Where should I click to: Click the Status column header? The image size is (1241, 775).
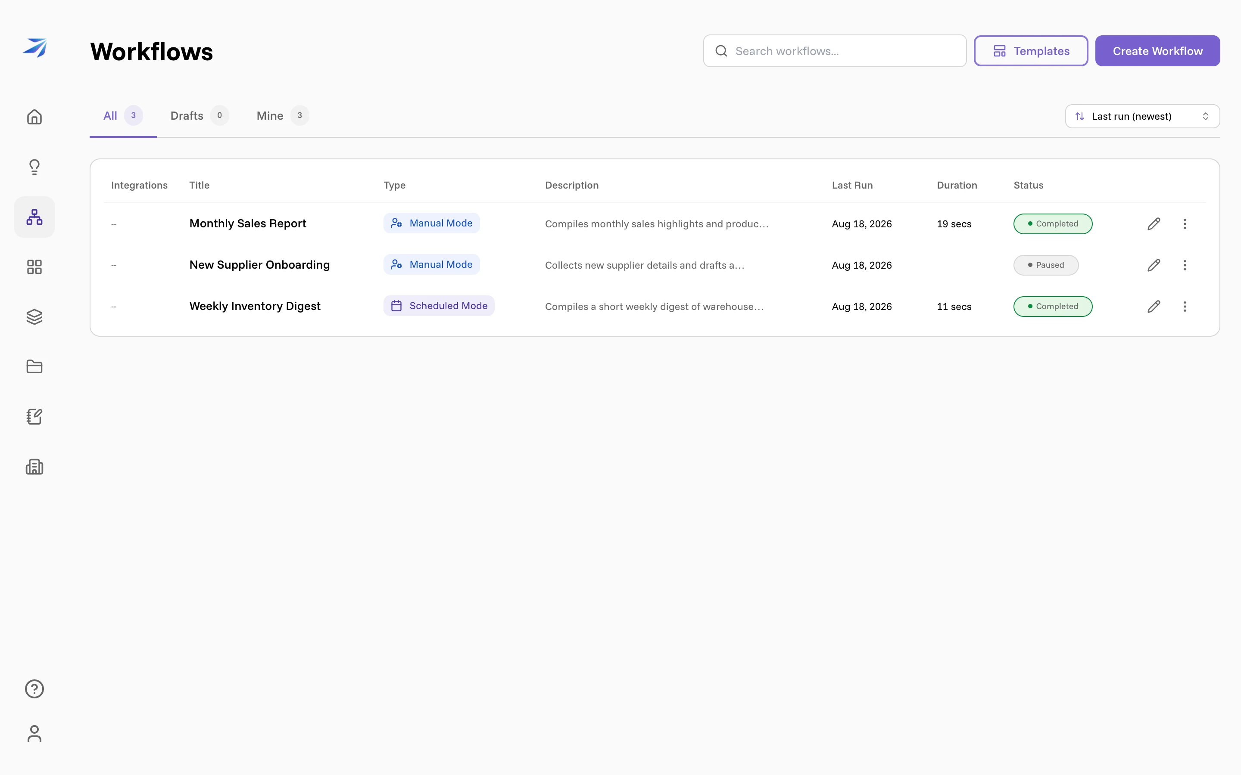(1028, 185)
